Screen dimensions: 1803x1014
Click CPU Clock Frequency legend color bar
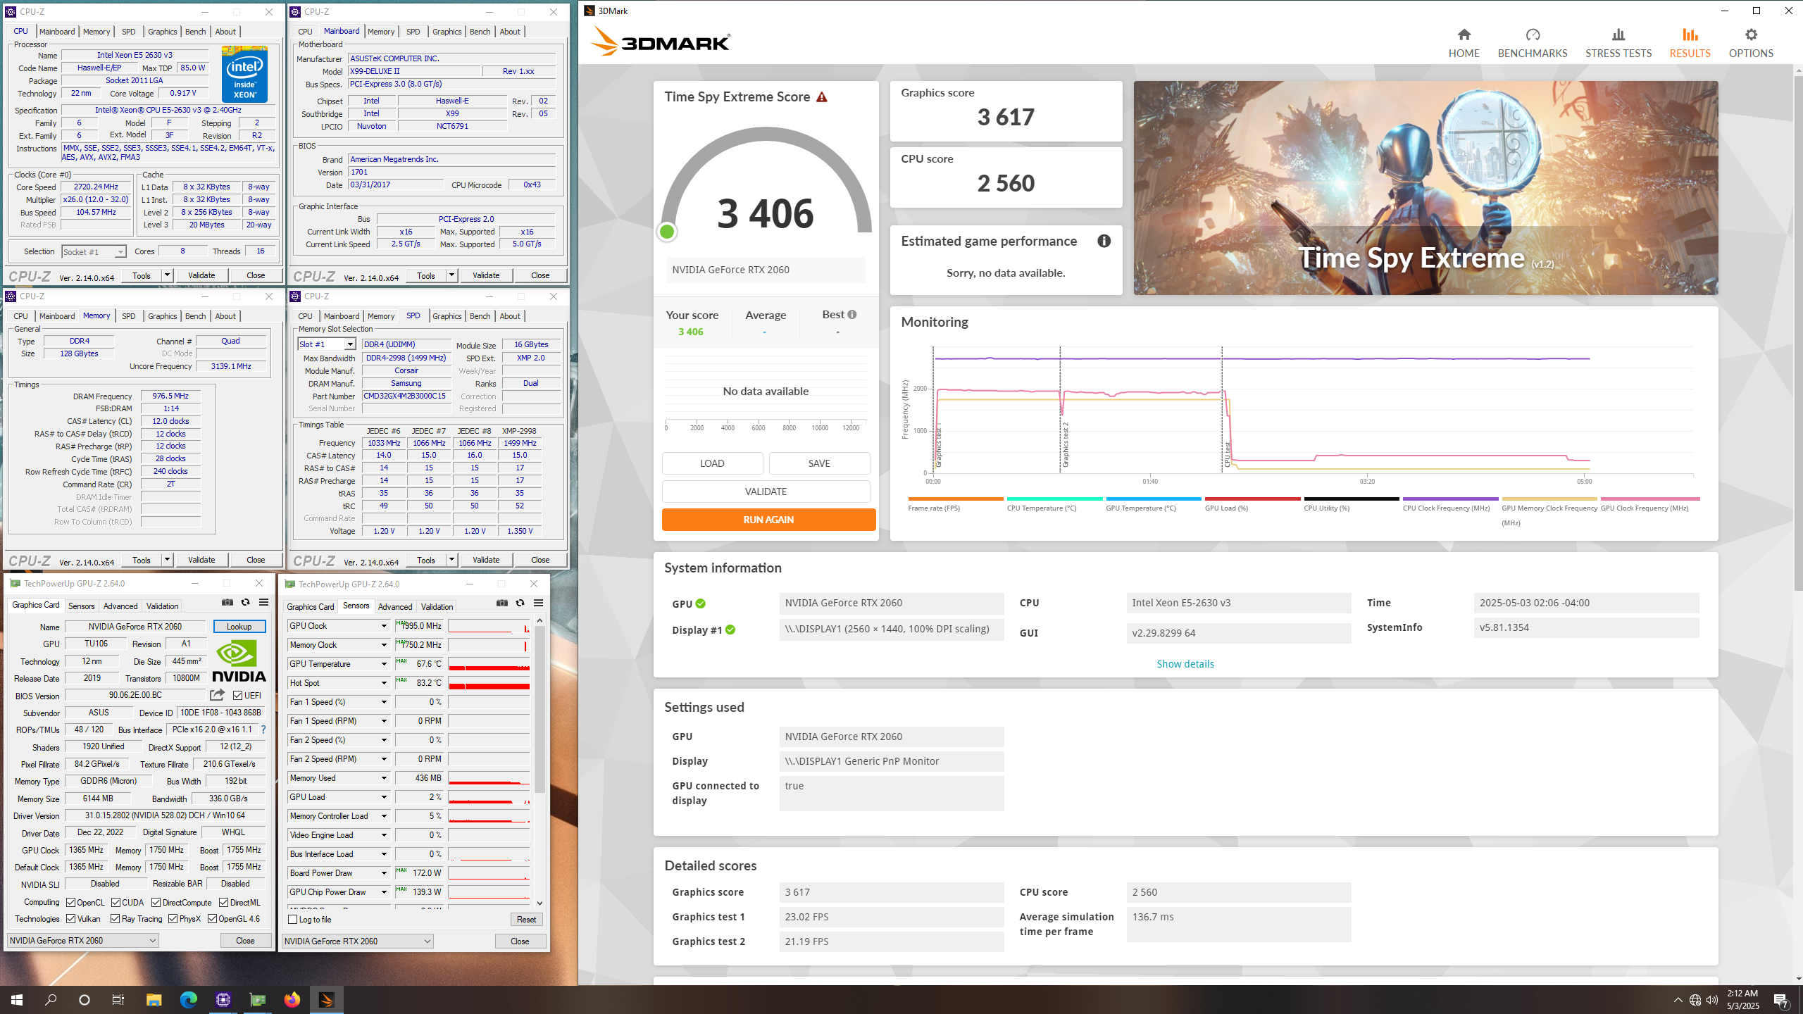pos(1450,499)
